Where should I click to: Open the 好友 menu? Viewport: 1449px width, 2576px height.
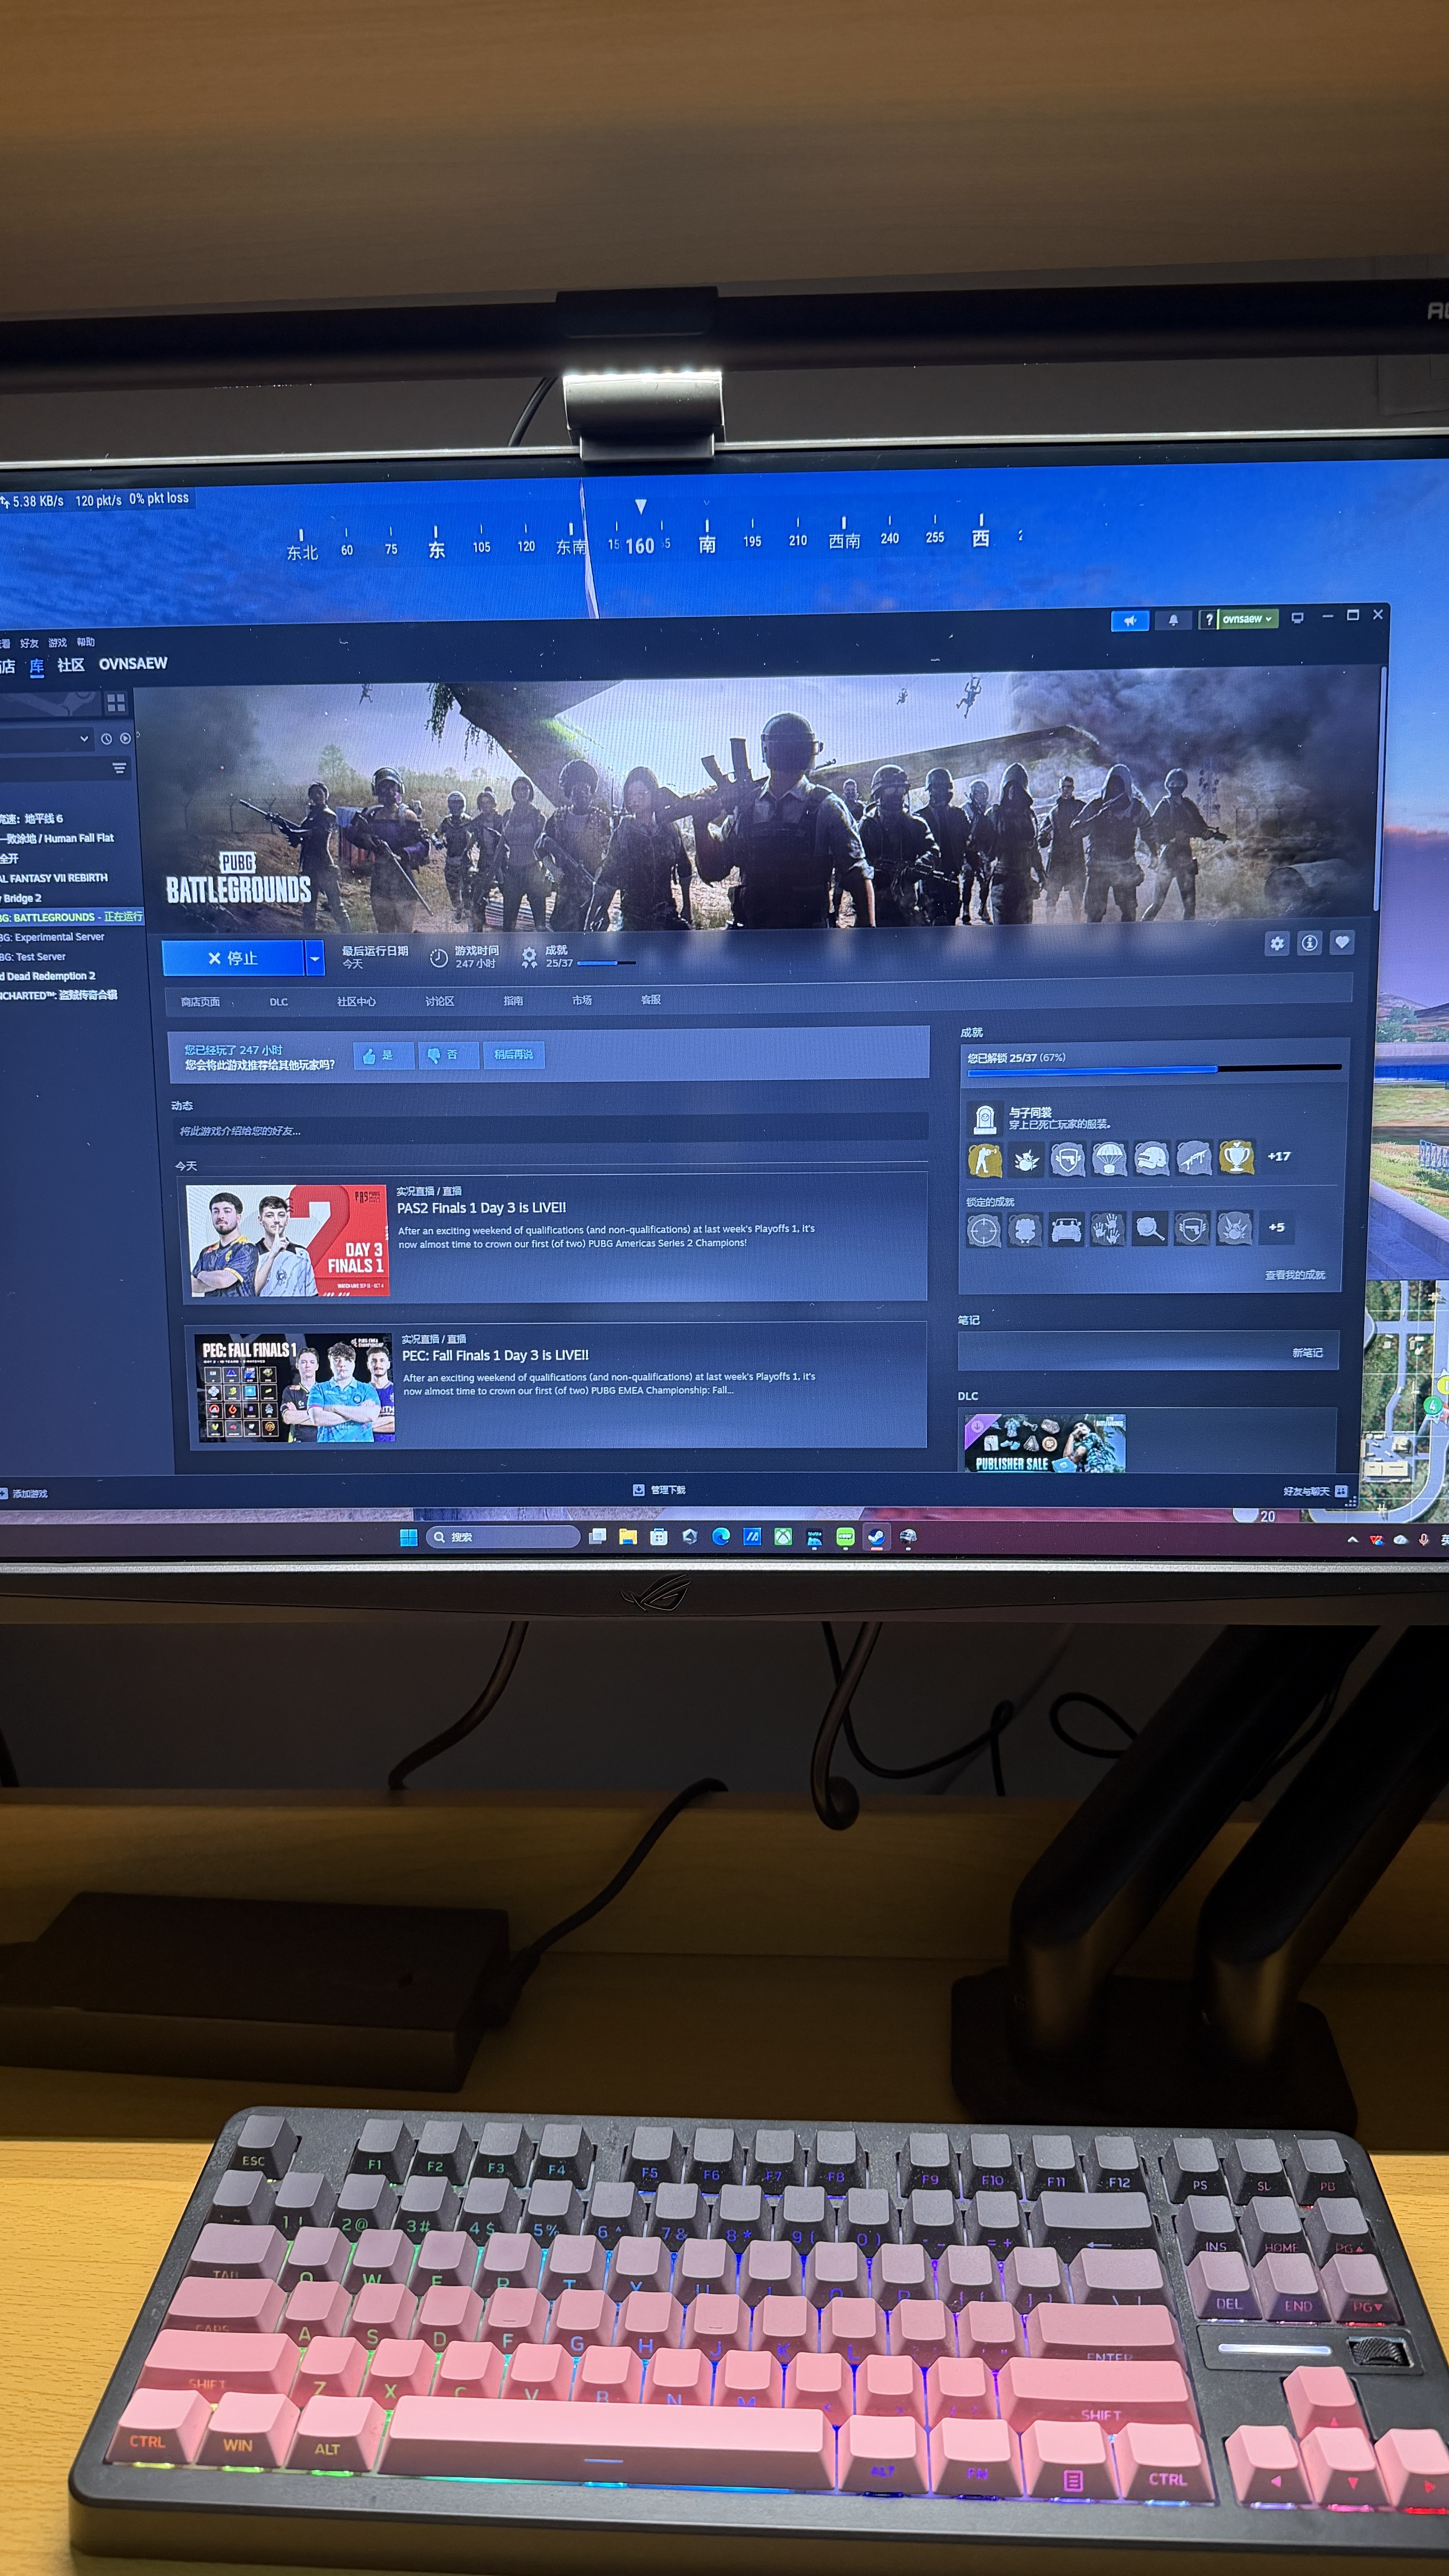click(x=29, y=643)
